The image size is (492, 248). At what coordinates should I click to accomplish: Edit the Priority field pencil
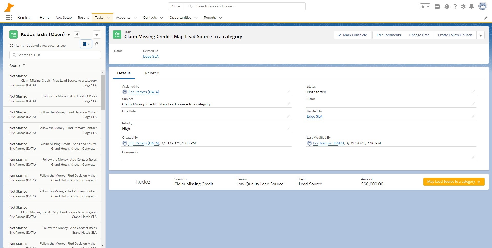[289, 128]
